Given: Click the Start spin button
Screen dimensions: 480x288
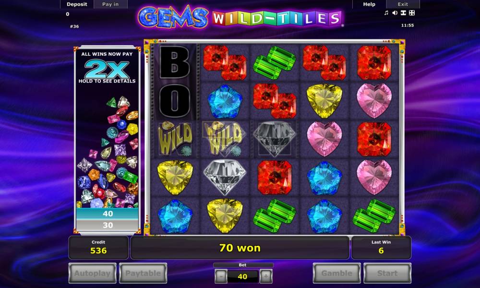Looking at the screenshot, I should pyautogui.click(x=387, y=273).
